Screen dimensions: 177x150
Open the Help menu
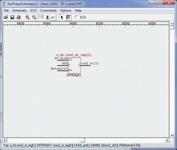click(x=78, y=11)
